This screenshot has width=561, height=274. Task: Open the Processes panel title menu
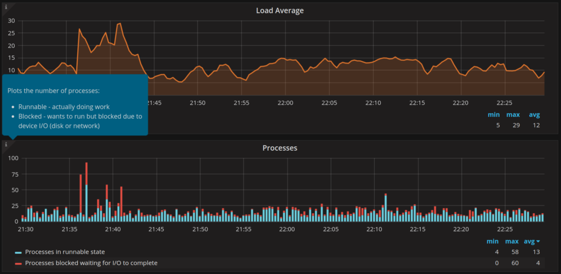280,148
